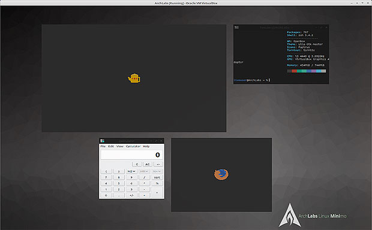Open the M+ memory add dropdown
372x230 pixels.
(157, 171)
